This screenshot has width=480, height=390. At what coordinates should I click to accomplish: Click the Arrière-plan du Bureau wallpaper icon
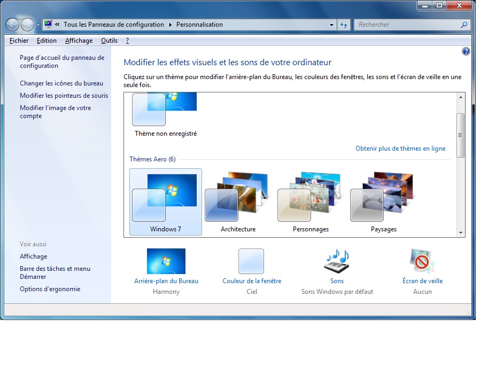click(x=166, y=261)
